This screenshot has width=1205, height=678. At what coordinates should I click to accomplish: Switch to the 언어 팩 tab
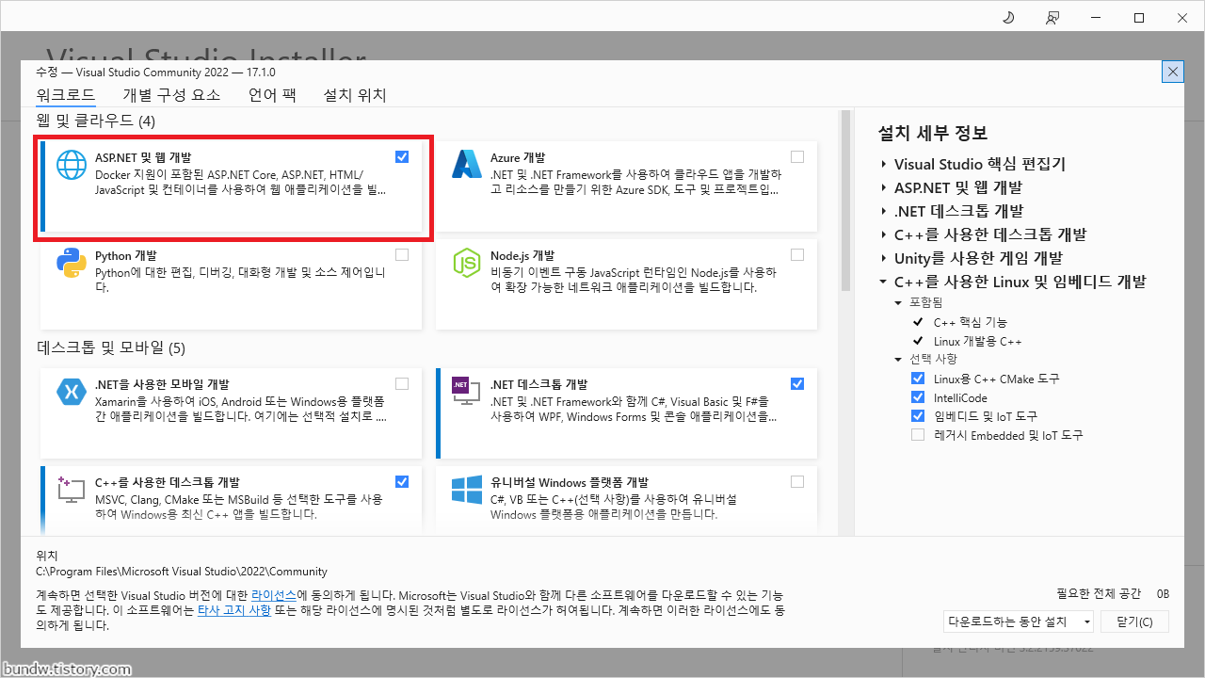[272, 95]
